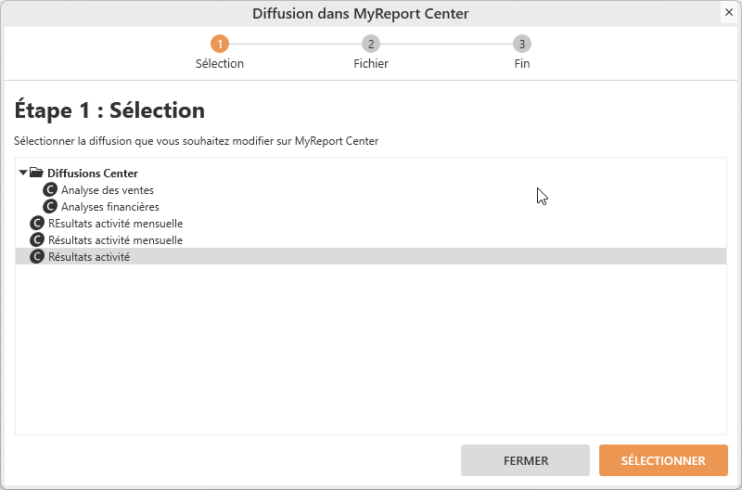This screenshot has height=490, width=742.
Task: Select the highlighted Résultats activité row label
Action: click(89, 257)
